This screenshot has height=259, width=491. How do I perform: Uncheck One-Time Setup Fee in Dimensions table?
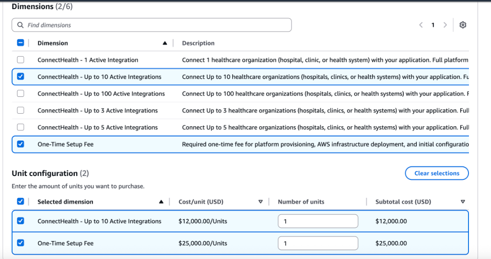(21, 144)
